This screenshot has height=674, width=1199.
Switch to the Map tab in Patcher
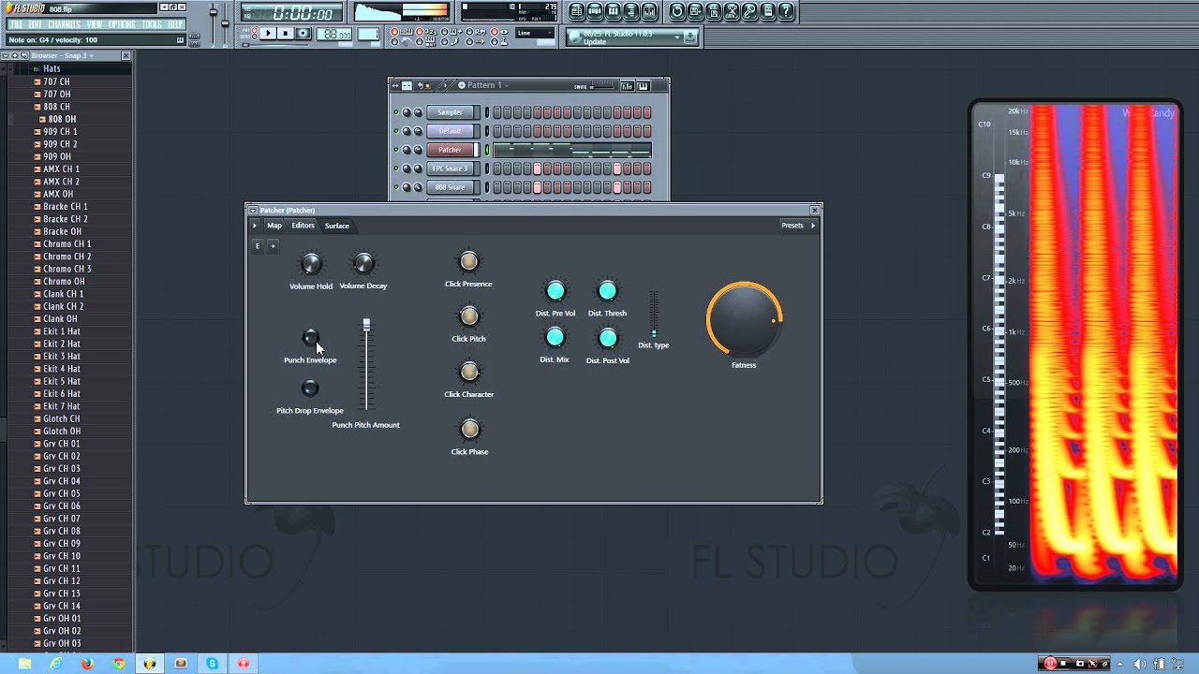point(274,226)
